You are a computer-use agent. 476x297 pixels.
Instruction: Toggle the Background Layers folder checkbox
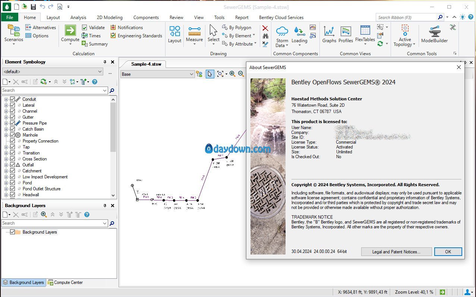12,232
